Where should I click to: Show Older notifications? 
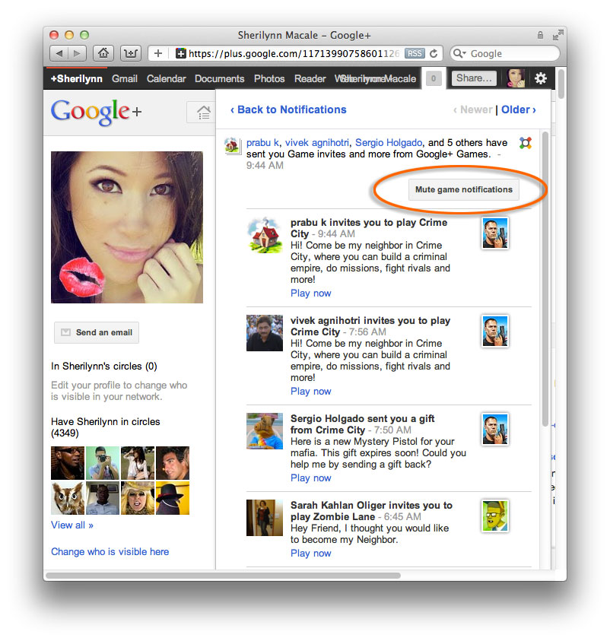coord(519,109)
